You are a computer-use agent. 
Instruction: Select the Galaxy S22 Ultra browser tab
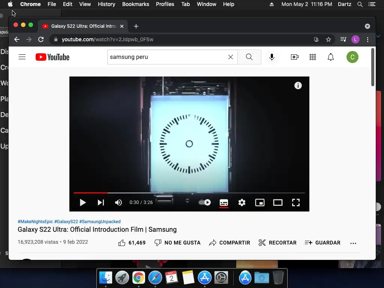pos(83,26)
